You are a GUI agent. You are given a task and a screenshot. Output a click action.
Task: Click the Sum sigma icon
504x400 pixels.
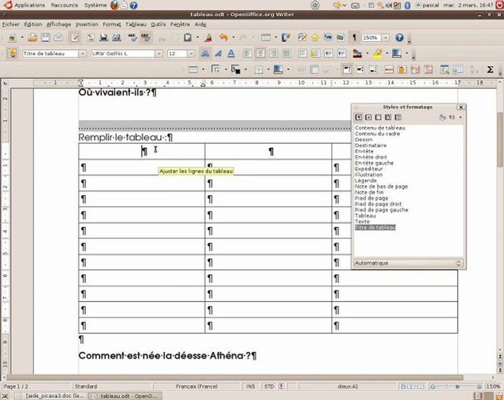490,69
